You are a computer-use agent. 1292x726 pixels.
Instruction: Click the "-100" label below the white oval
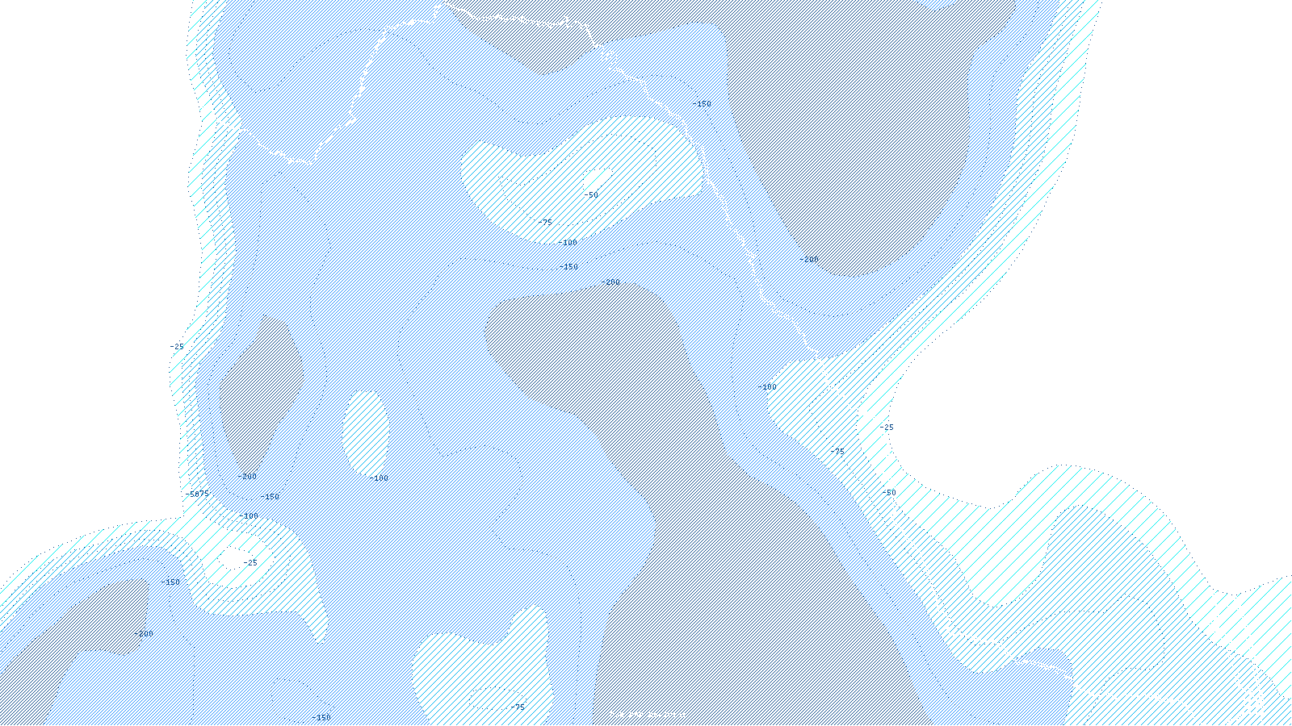[378, 478]
